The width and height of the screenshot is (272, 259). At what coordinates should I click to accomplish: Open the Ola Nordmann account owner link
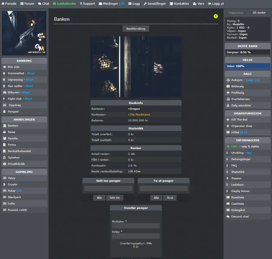point(140,115)
